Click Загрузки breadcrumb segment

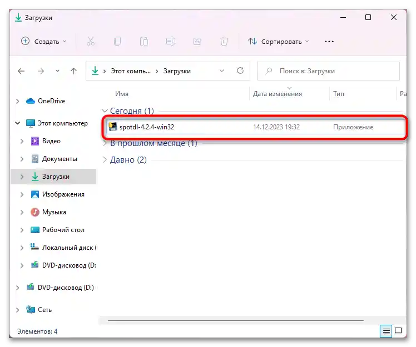pyautogui.click(x=177, y=71)
